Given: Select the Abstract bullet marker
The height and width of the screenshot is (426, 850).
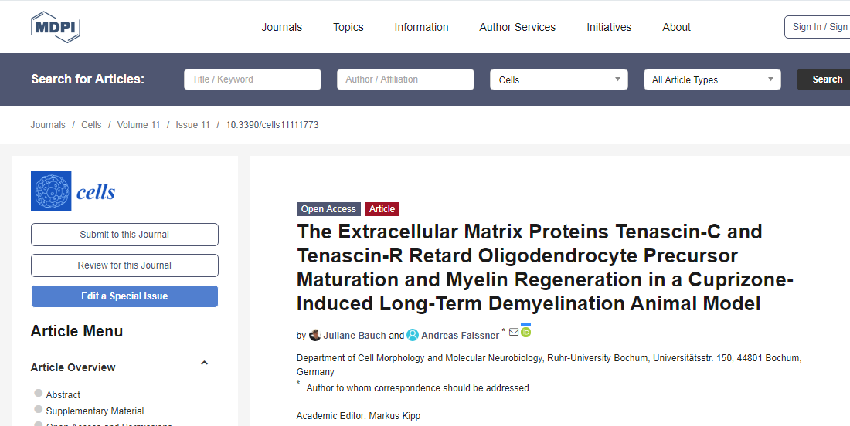Looking at the screenshot, I should coord(39,393).
